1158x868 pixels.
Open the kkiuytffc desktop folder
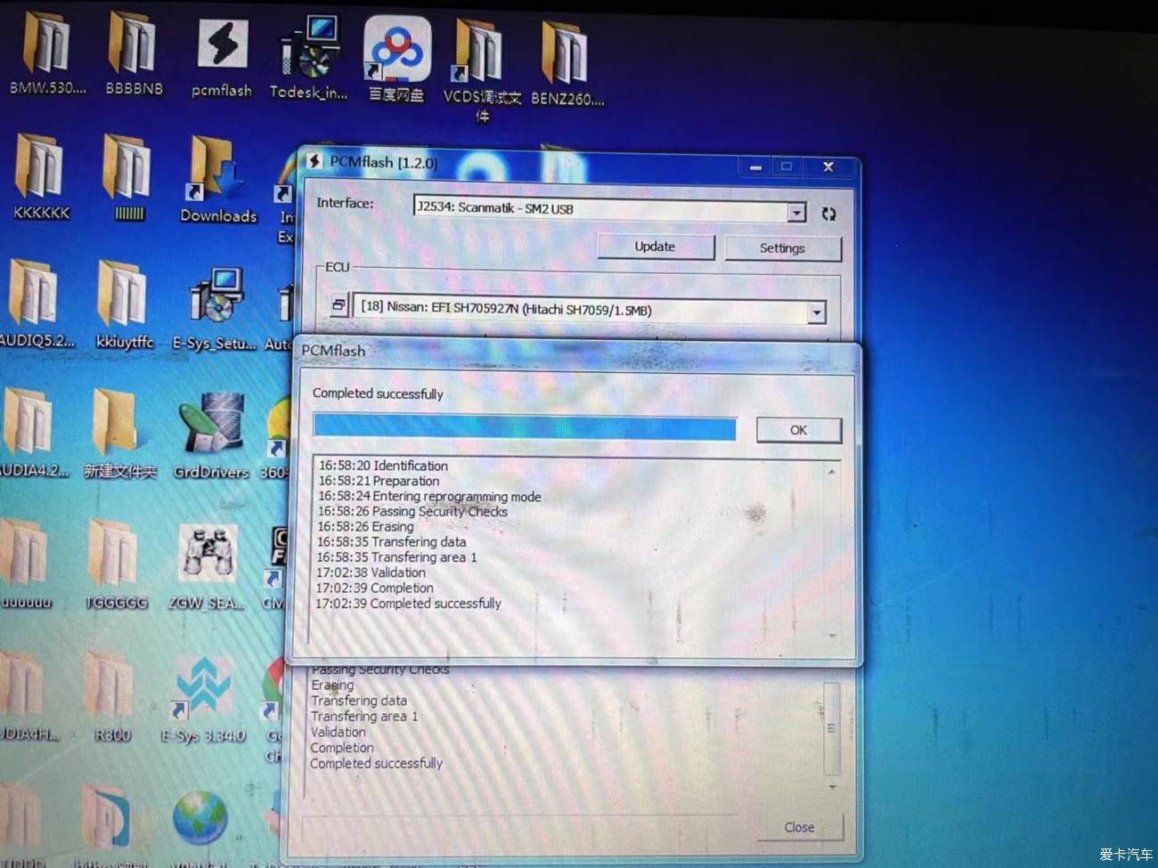(x=124, y=303)
